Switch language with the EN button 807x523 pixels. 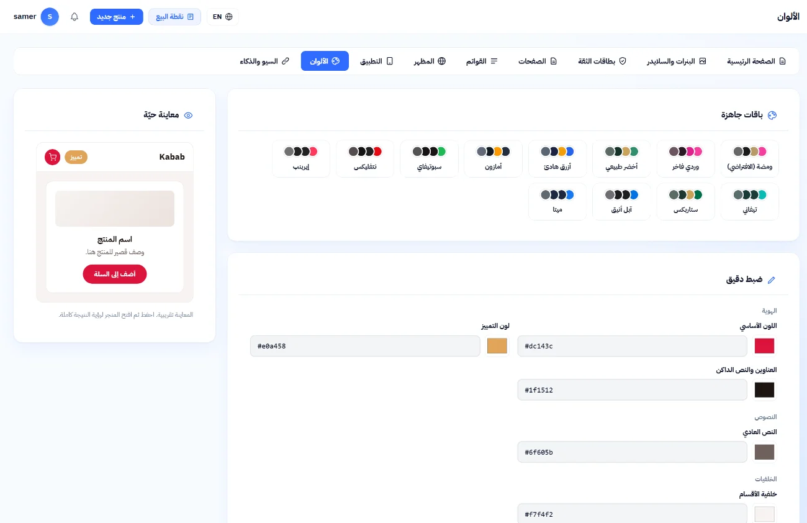[x=223, y=17]
